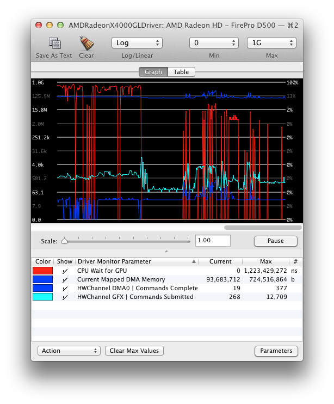
Task: Click the max value 12,709
Action: [277, 297]
